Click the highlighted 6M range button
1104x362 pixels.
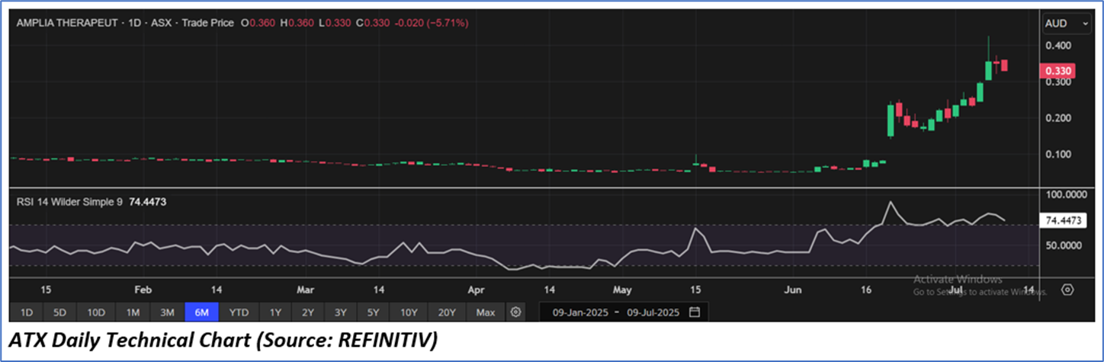point(202,312)
